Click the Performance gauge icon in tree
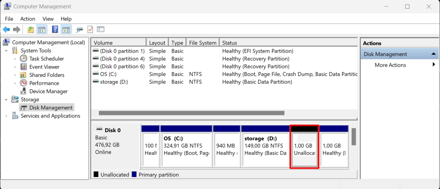The width and height of the screenshot is (440, 189). coord(24,83)
